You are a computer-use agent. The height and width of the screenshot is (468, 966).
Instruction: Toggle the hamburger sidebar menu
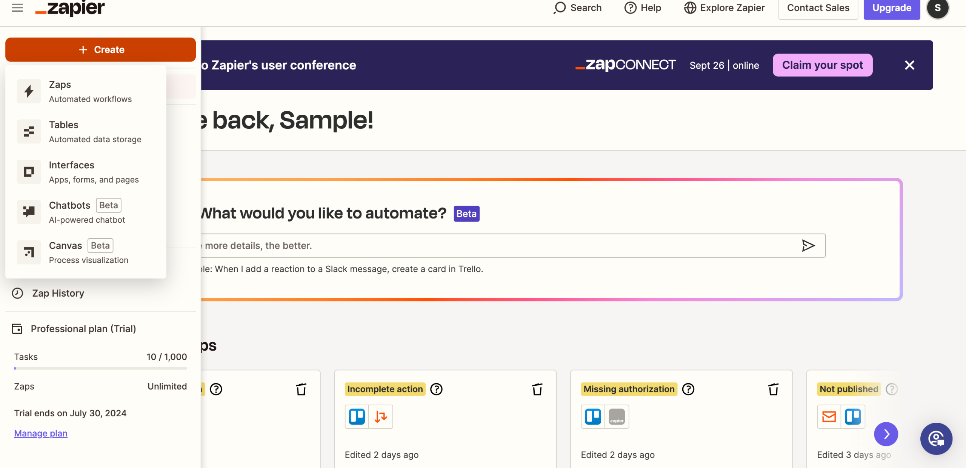click(17, 8)
